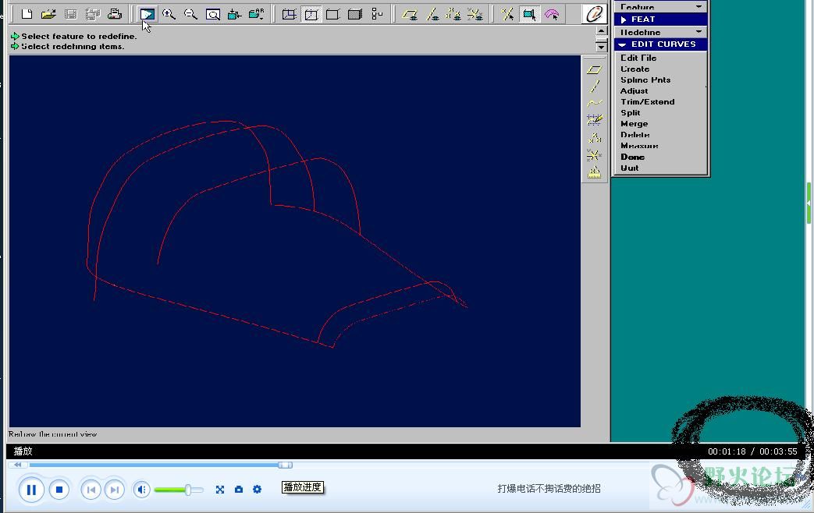This screenshot has height=513, width=814.
Task: Choose Create in EDIT CURVES menu
Action: (x=635, y=69)
